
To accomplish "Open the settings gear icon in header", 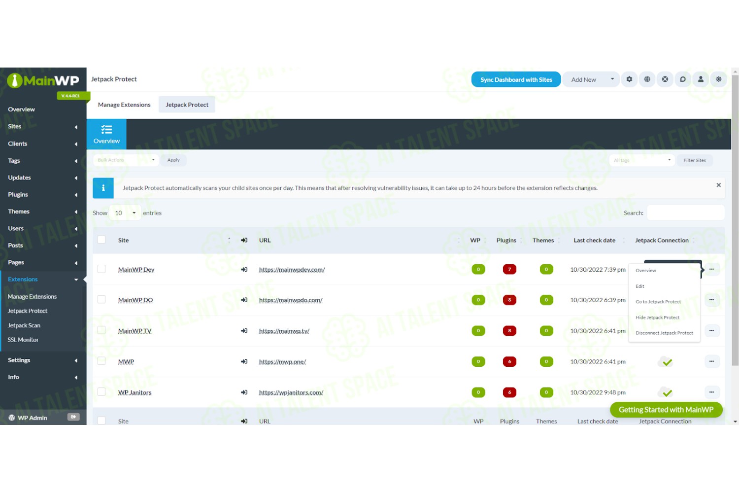I will [x=629, y=79].
